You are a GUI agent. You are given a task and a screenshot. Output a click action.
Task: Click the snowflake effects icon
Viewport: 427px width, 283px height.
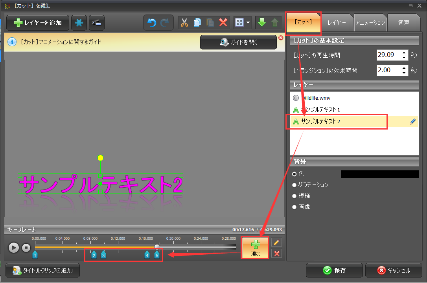tap(79, 22)
